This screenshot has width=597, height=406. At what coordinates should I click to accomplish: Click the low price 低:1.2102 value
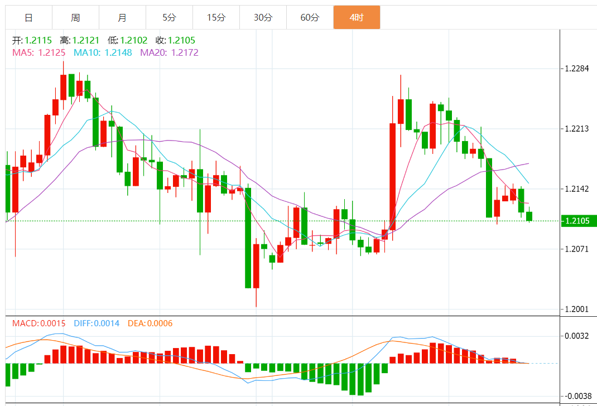(128, 40)
